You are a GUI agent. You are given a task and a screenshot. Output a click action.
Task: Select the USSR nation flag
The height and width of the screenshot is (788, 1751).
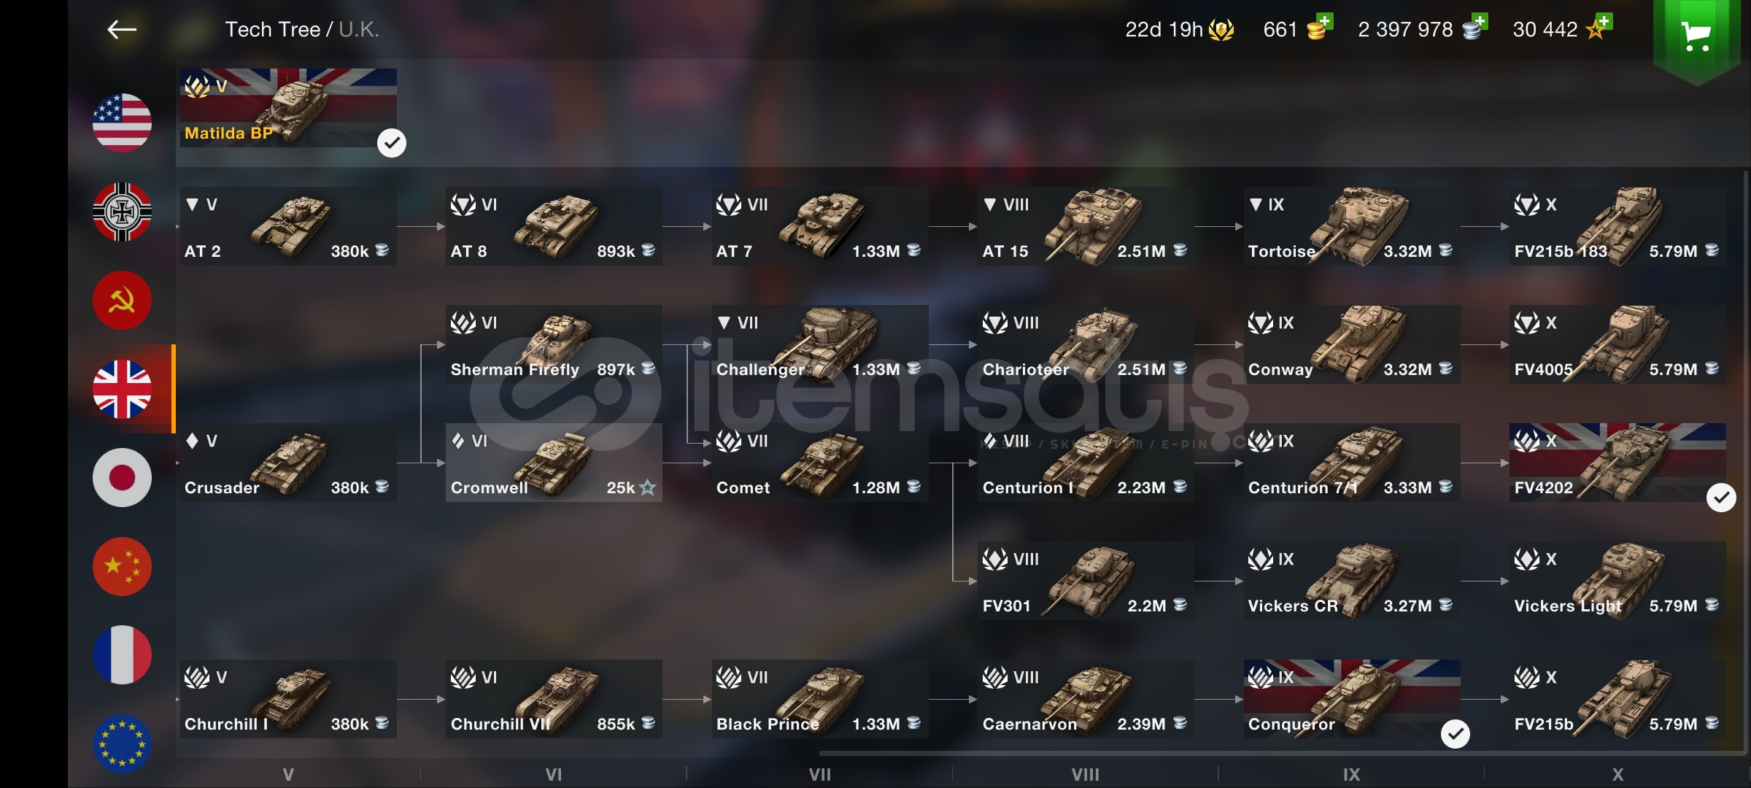122,300
